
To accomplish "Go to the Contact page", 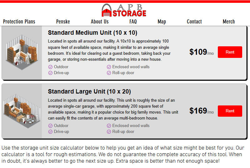I will point(194,22).
